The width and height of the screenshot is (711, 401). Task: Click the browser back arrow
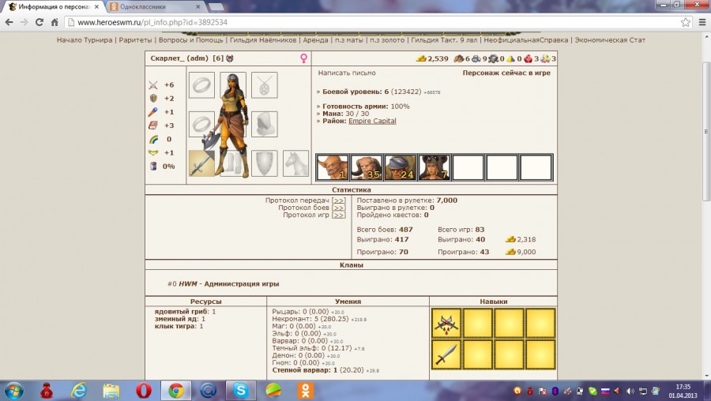(x=9, y=22)
